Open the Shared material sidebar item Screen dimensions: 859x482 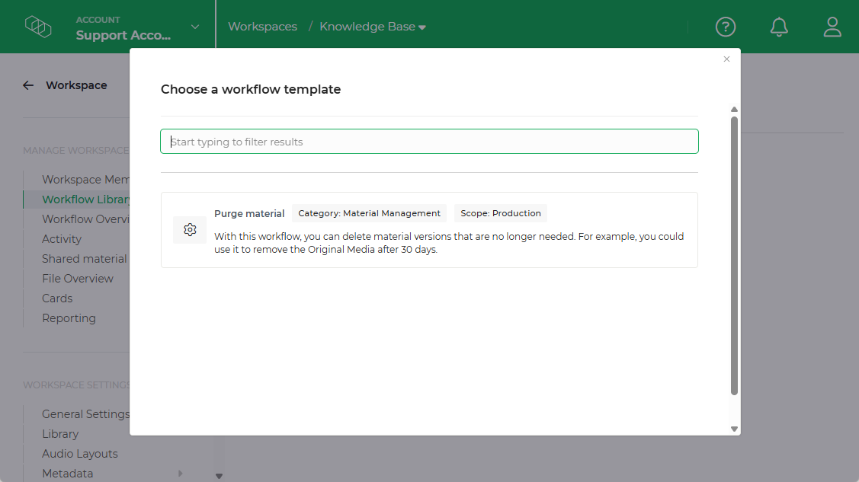click(85, 259)
